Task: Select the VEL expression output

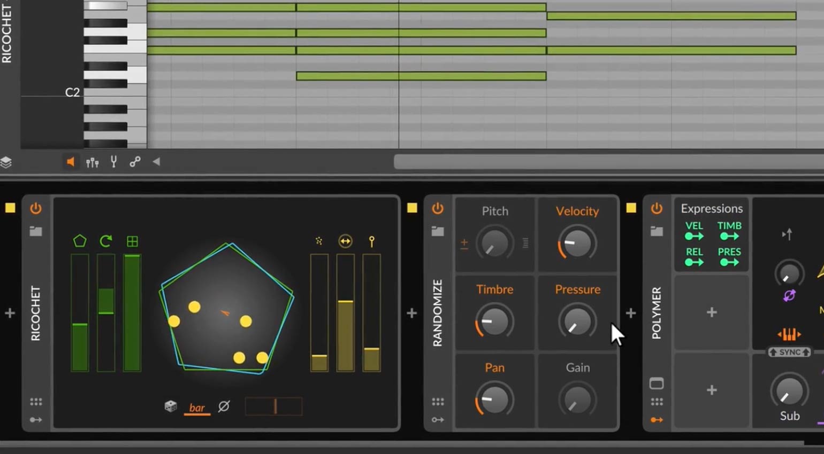Action: coord(694,231)
